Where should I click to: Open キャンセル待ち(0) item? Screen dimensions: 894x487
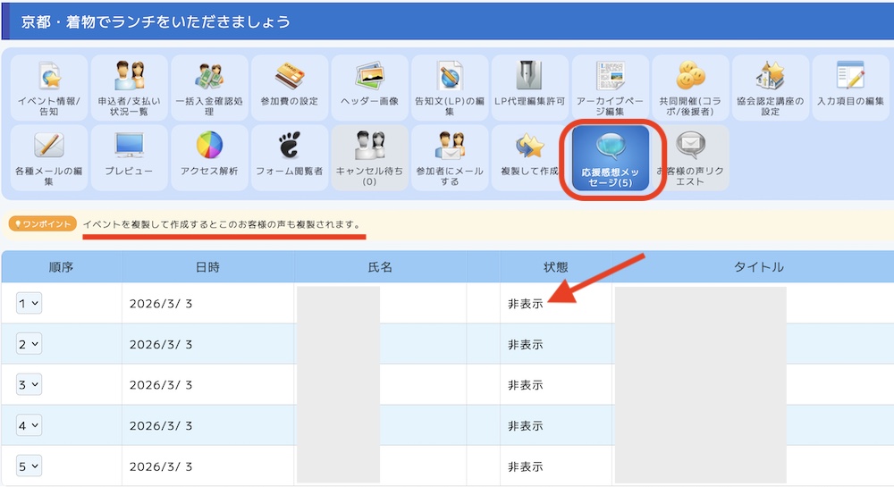point(369,156)
